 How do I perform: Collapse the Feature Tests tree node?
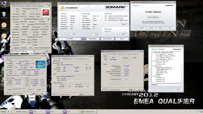[x=153, y=66]
